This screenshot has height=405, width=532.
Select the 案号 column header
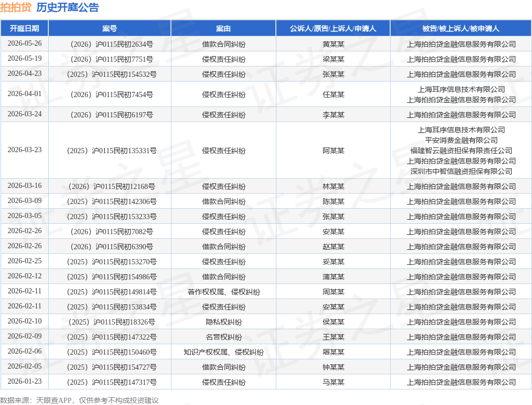tap(110, 29)
